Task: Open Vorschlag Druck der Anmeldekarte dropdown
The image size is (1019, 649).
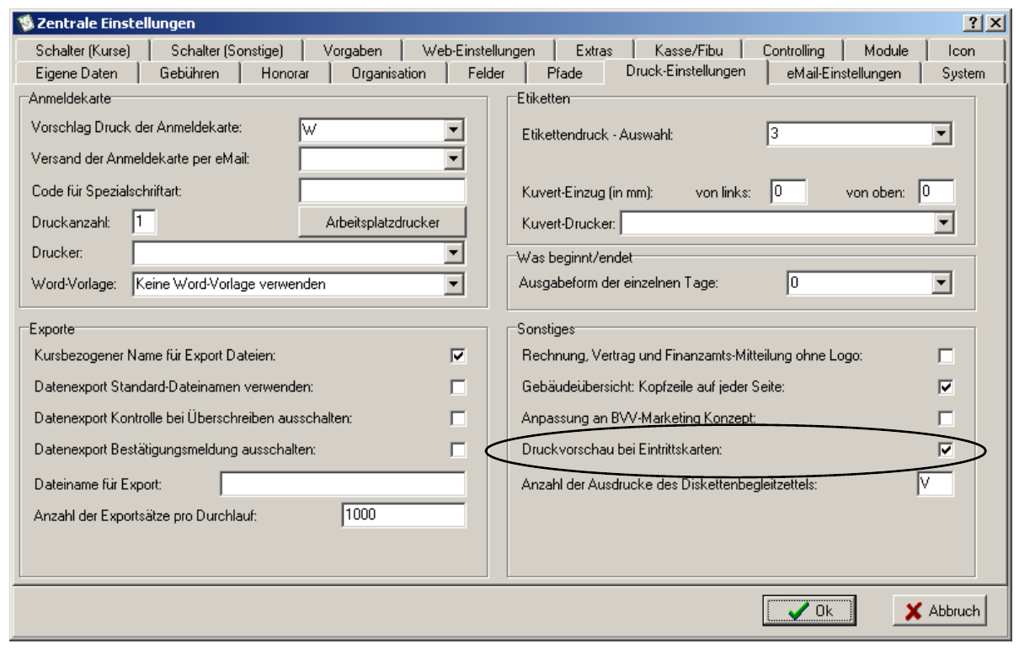Action: click(454, 130)
